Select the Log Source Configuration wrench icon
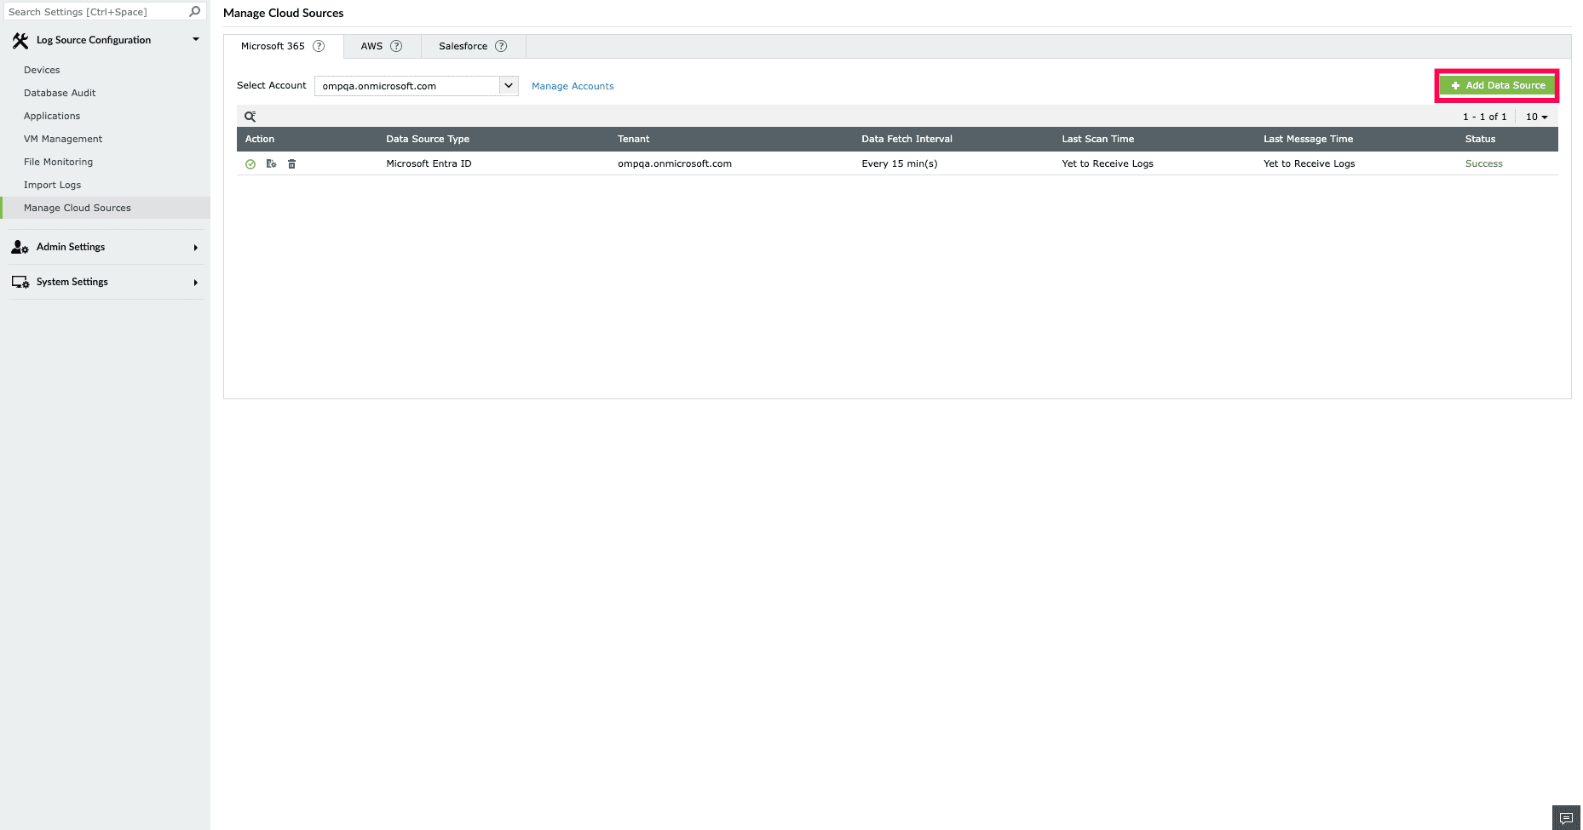The width and height of the screenshot is (1583, 830). pyautogui.click(x=20, y=39)
